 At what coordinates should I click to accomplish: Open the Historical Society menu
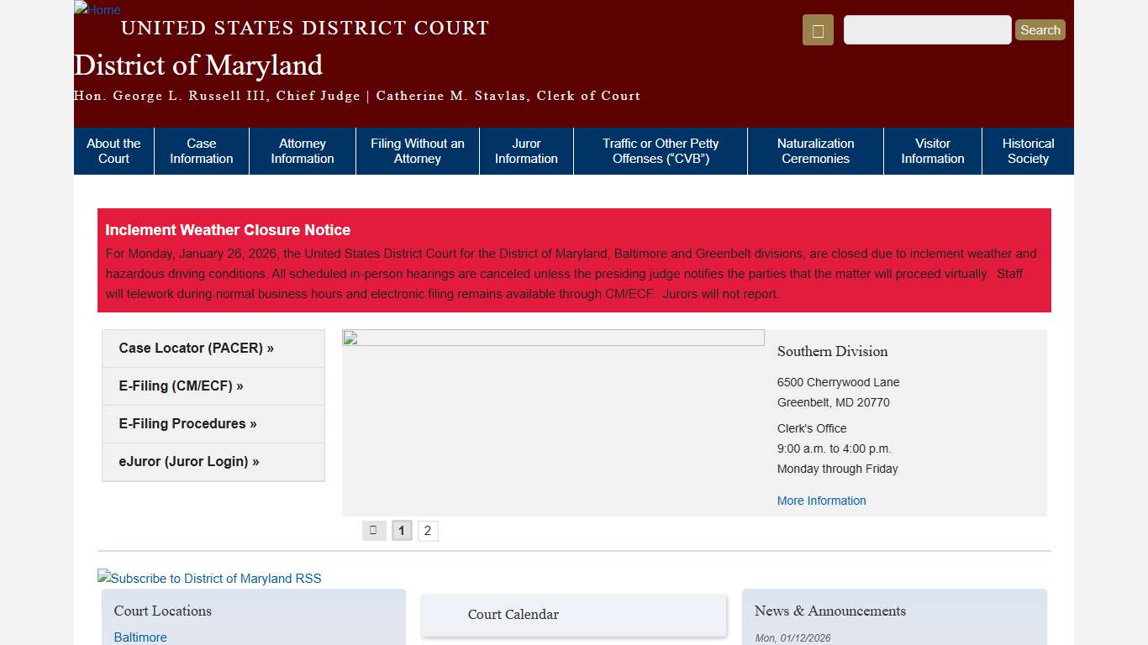[x=1028, y=150]
